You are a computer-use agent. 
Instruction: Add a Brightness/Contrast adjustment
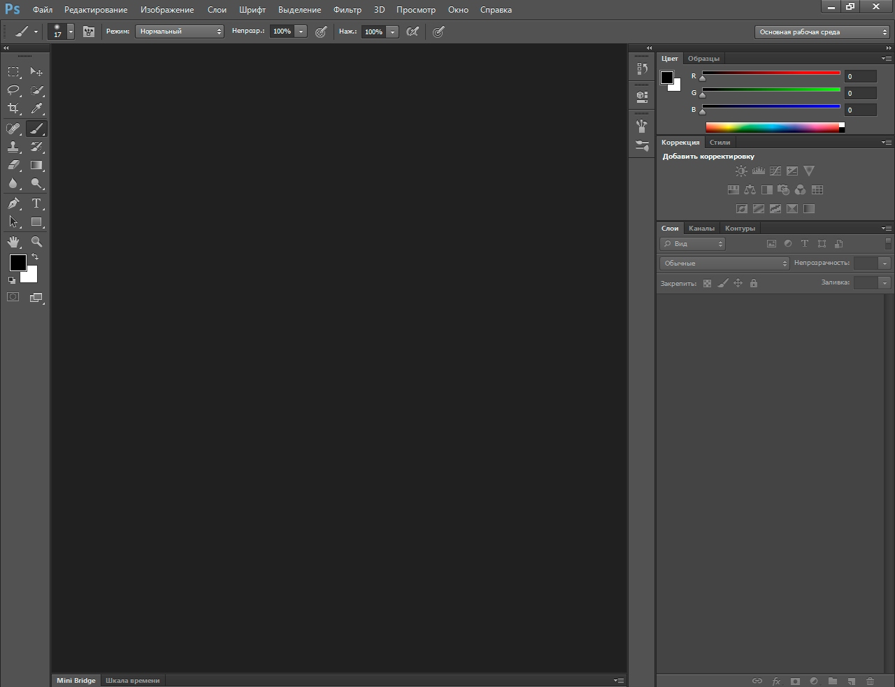(x=741, y=171)
